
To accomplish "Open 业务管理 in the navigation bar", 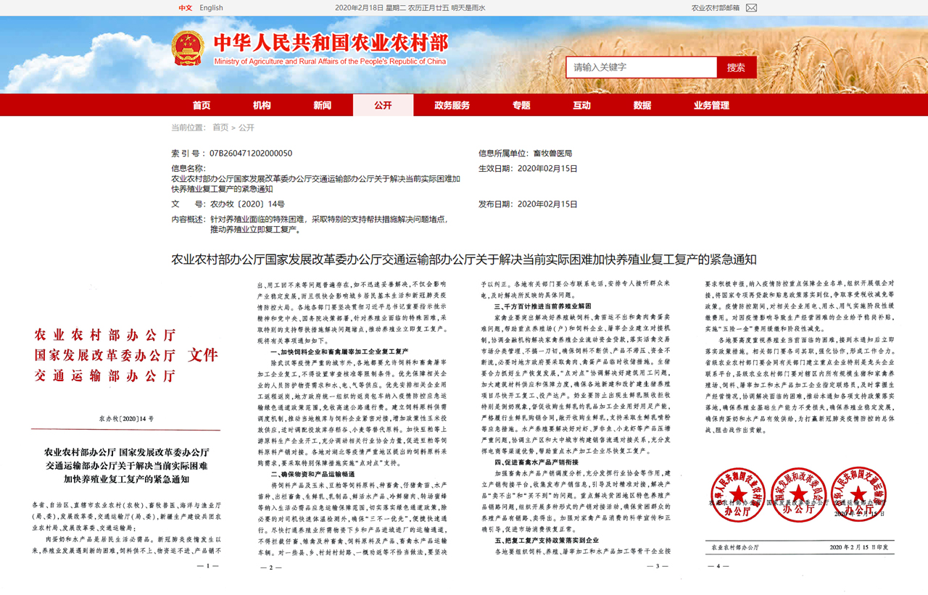I will pyautogui.click(x=711, y=105).
